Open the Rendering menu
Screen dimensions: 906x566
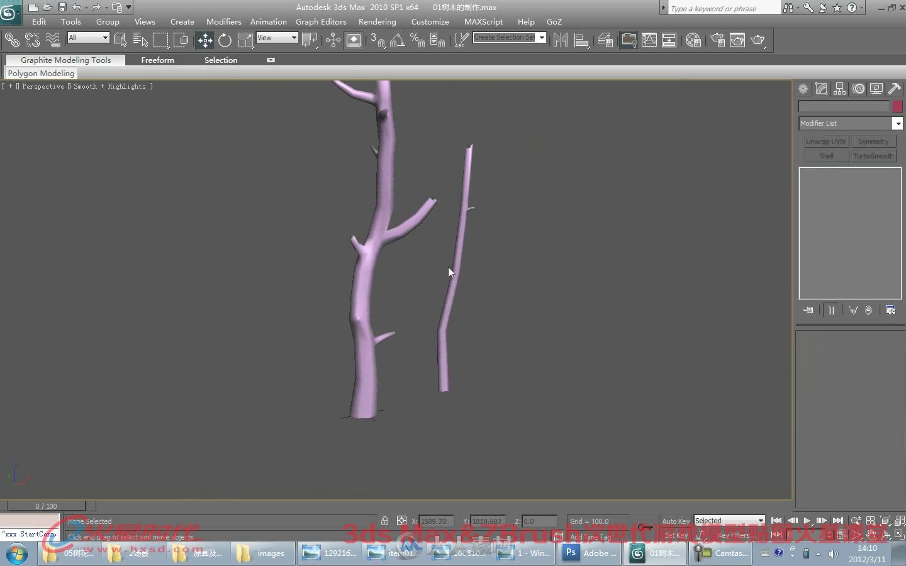(377, 21)
